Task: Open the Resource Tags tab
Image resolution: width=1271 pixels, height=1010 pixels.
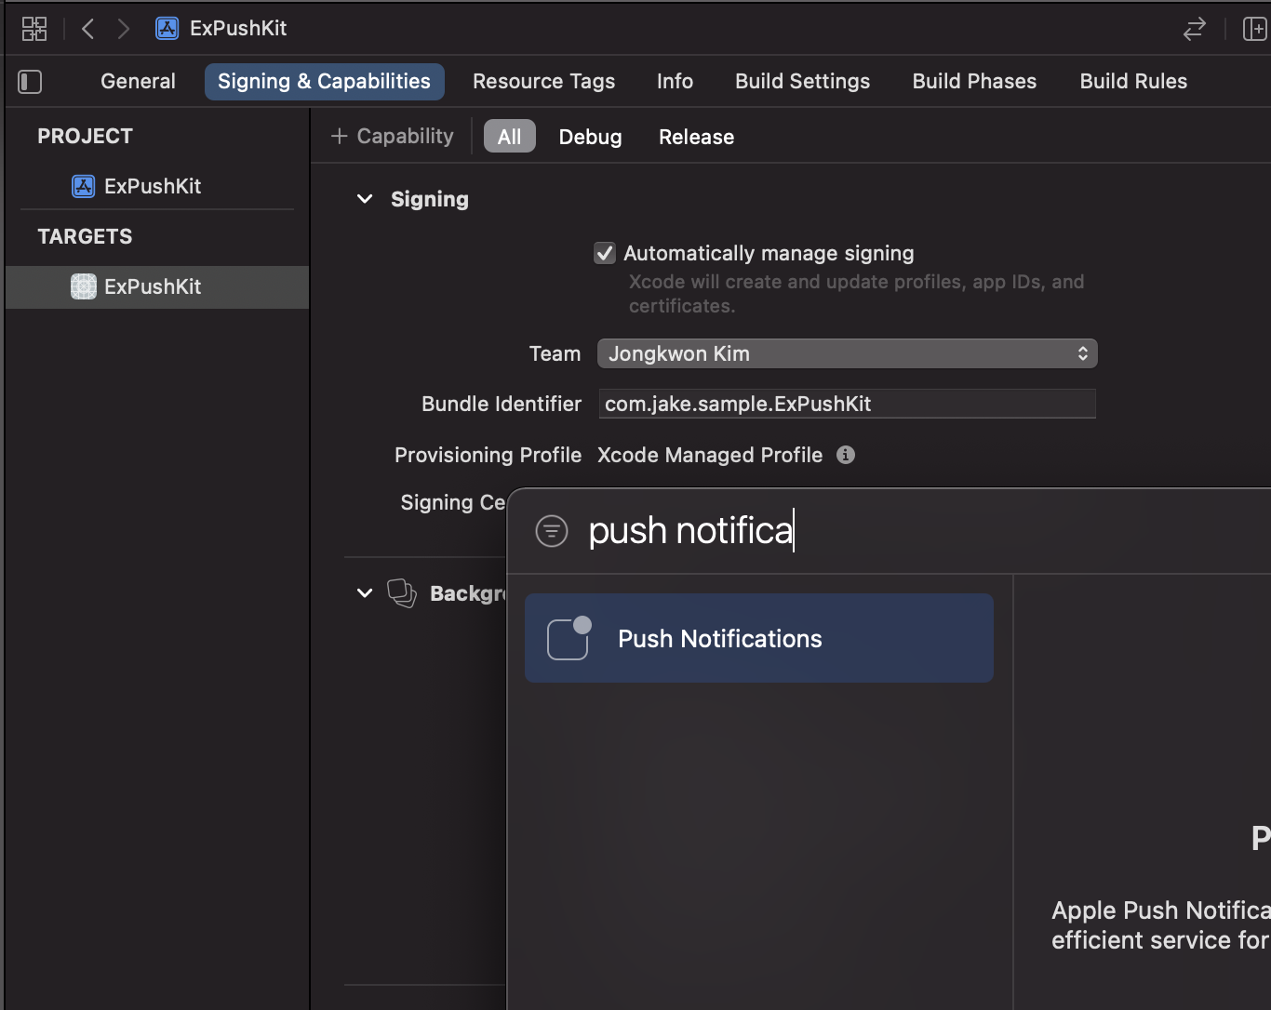Action: 543,81
